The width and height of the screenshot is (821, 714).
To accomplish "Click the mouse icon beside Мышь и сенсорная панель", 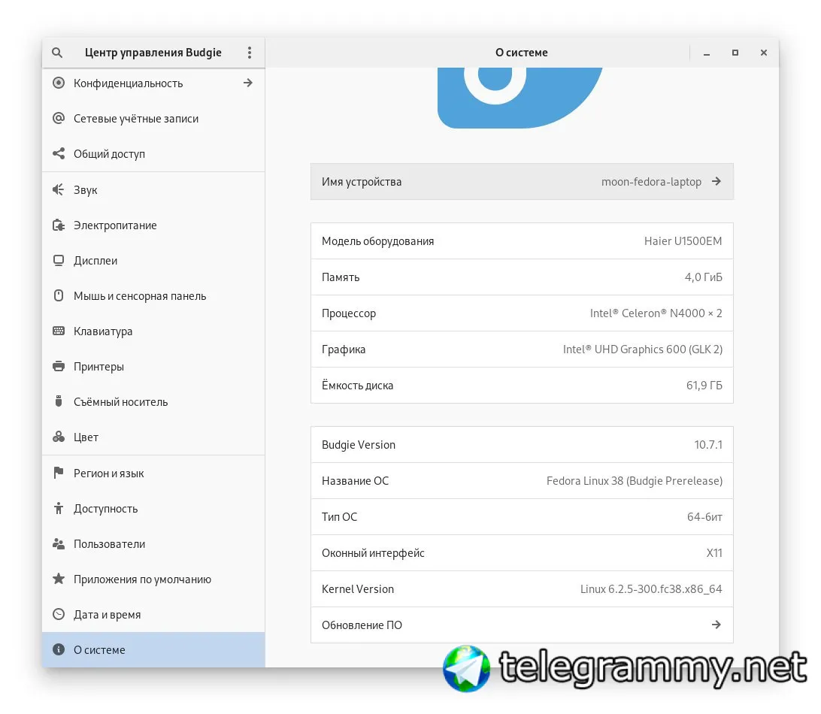I will pos(59,295).
